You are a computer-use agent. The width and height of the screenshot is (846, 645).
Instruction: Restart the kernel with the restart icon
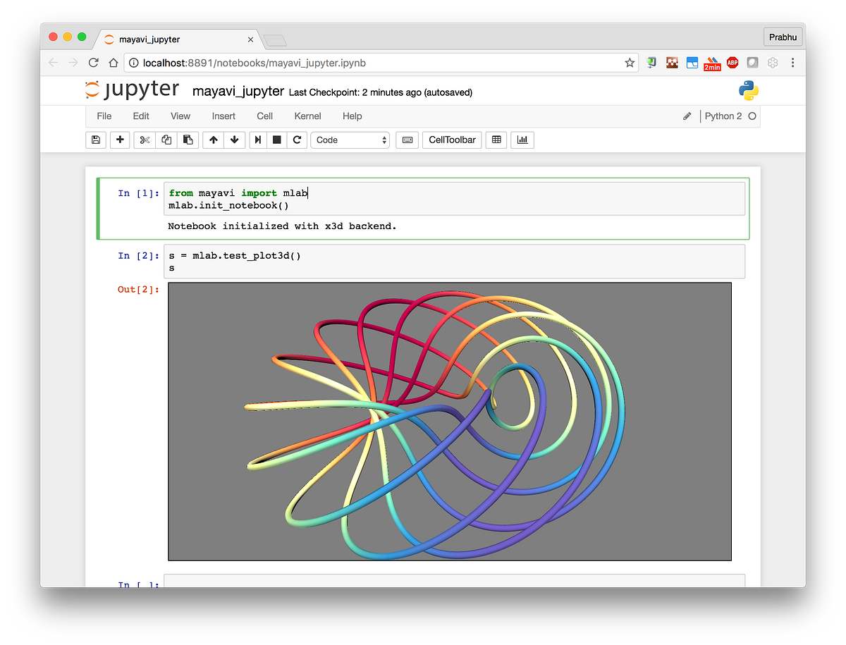[297, 140]
